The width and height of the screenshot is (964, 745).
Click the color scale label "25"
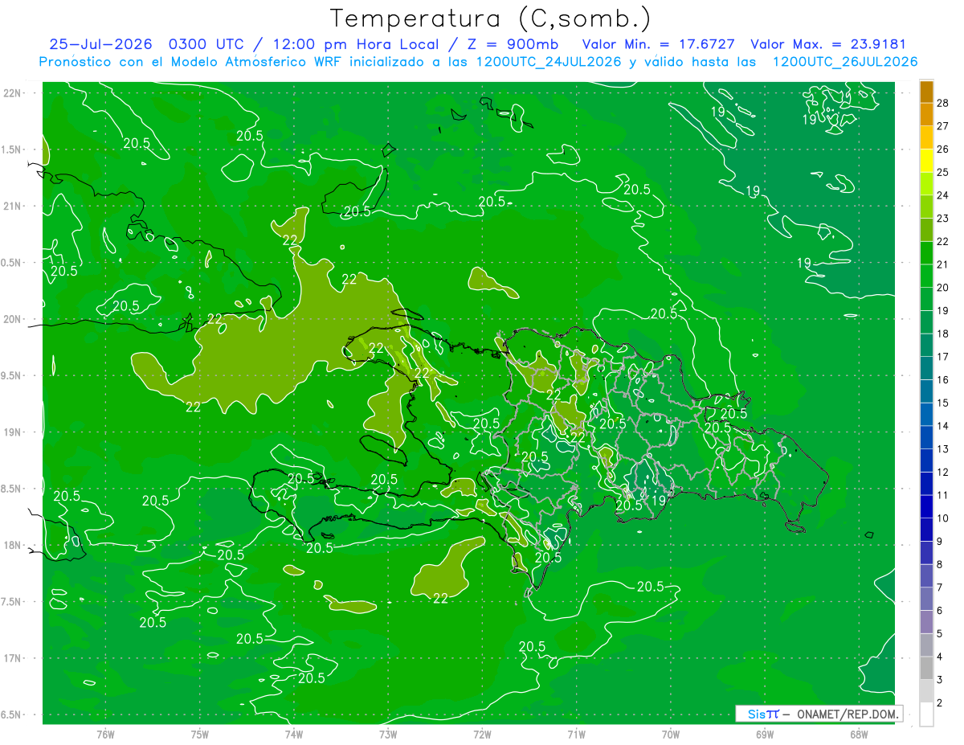pos(944,172)
